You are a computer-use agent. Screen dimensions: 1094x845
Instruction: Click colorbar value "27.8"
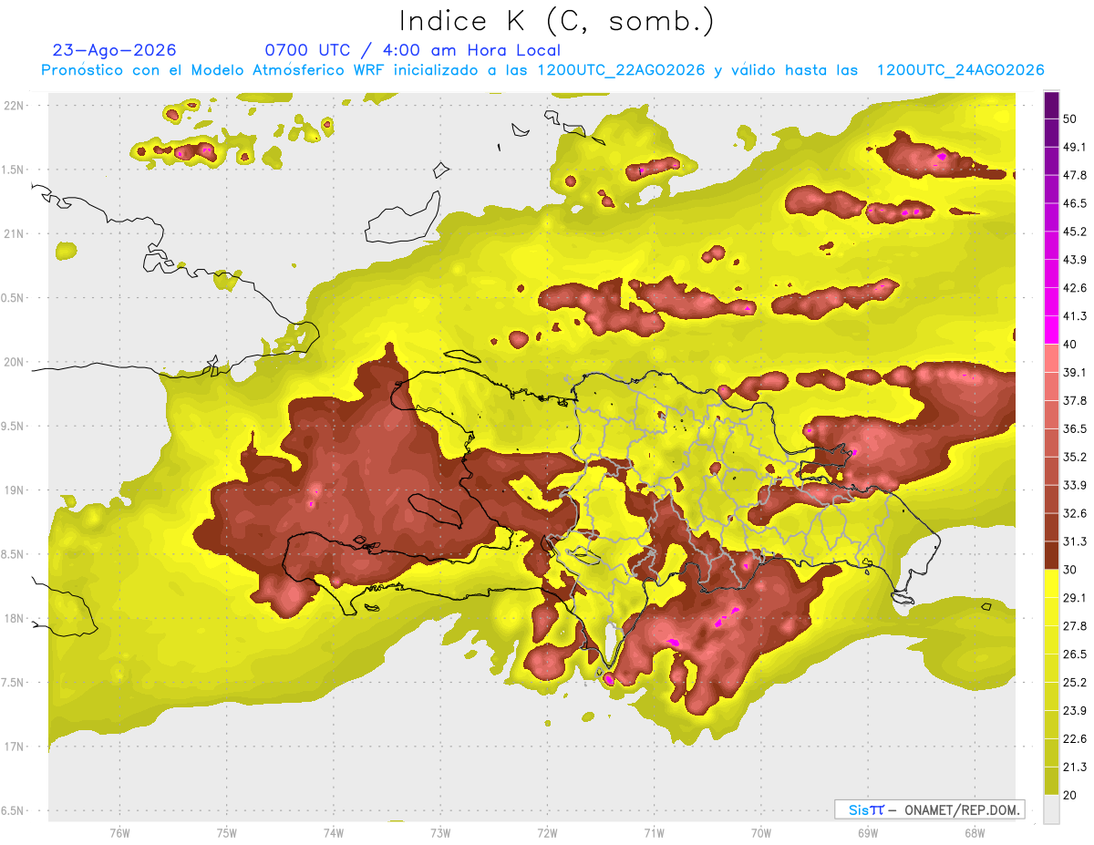[x=1075, y=626]
